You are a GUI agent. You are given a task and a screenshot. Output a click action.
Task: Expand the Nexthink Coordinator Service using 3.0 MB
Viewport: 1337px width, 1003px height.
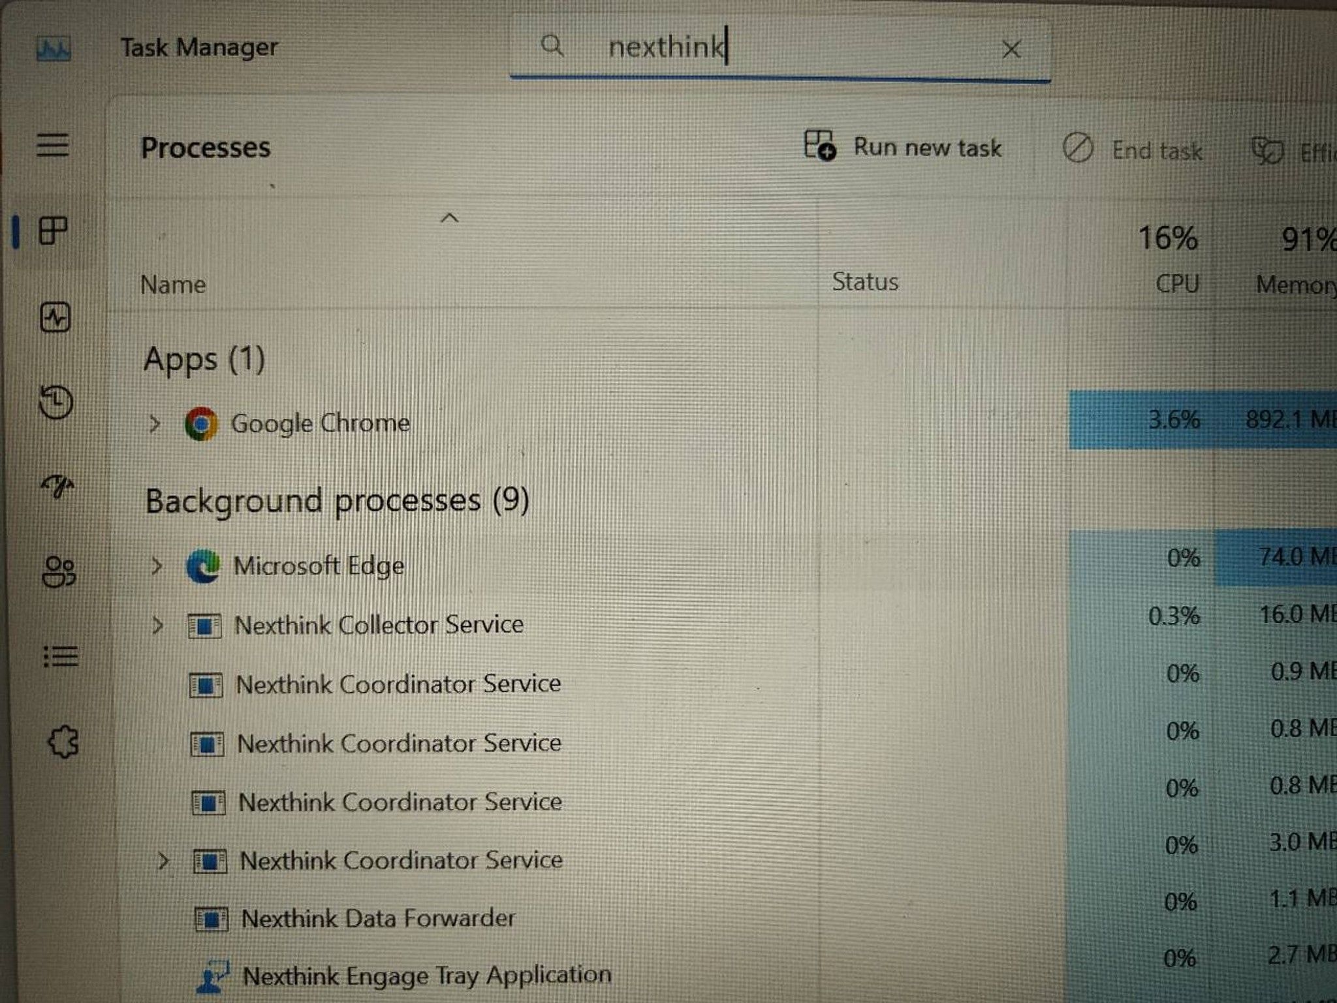(x=163, y=861)
